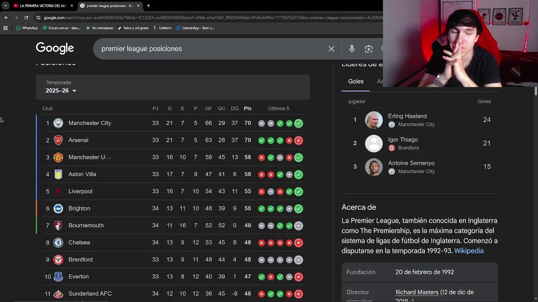This screenshot has height=302, width=538.
Task: Select the Goles tab in leaders panel
Action: tap(356, 81)
